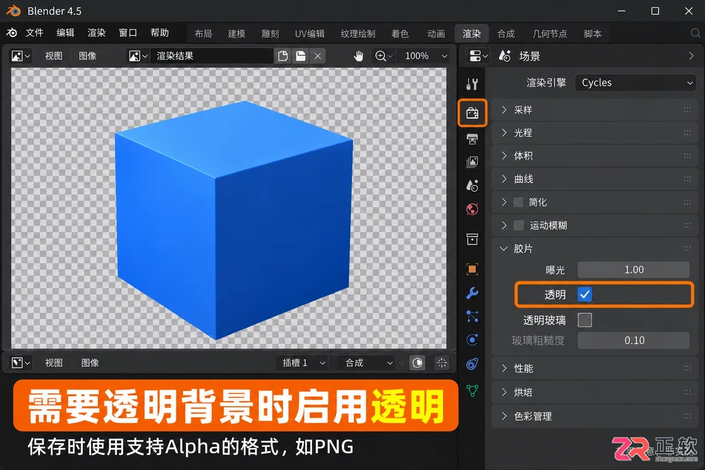Open the Object Data green mesh icon

[x=472, y=390]
